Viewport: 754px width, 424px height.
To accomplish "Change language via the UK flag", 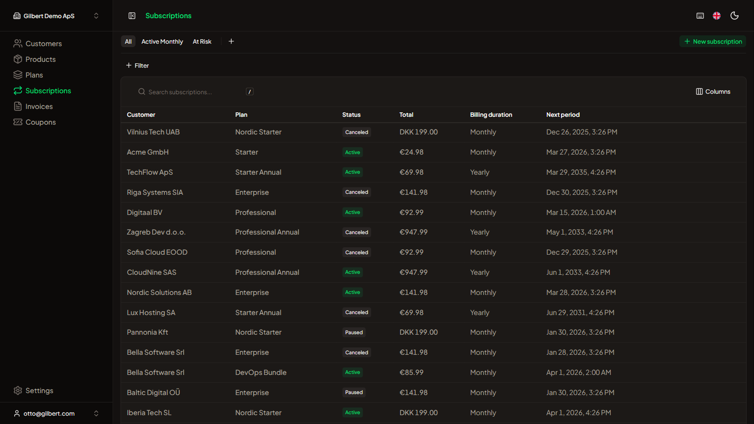I will click(x=717, y=15).
